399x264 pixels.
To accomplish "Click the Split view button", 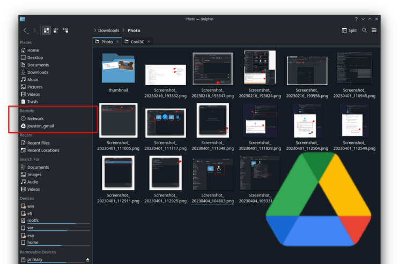I will 349,31.
